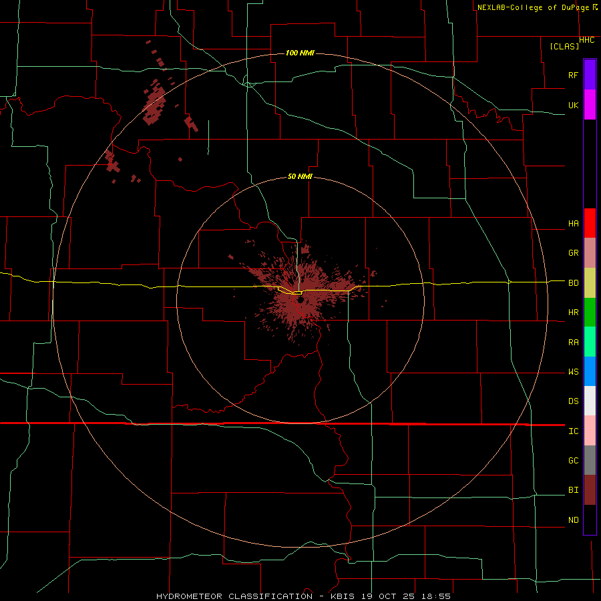601x601 pixels.
Task: Click the green HR legend swatch
Action: [590, 312]
